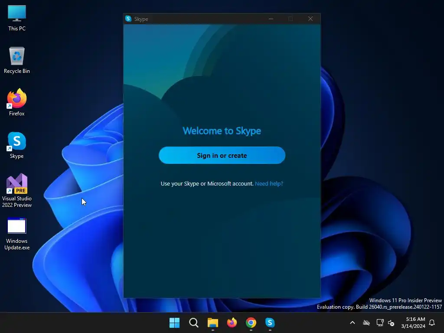Click the Use your Skype or Microsoft account text

pos(207,183)
